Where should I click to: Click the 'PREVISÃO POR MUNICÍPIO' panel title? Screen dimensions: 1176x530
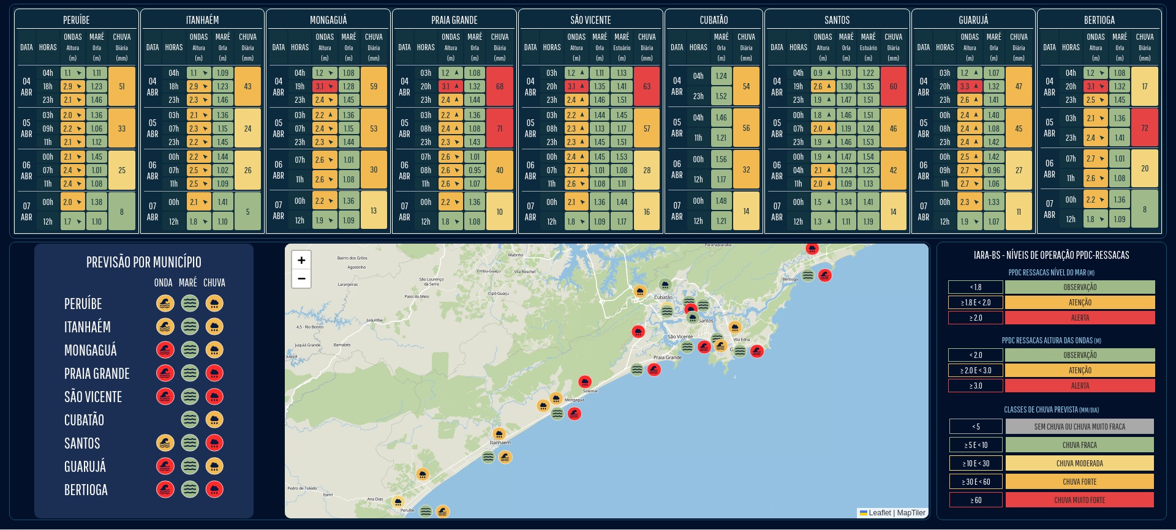(x=143, y=262)
